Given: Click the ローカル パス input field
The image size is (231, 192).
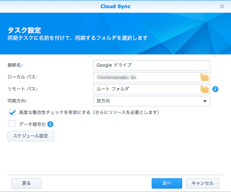Looking at the screenshot, I should point(146,77).
